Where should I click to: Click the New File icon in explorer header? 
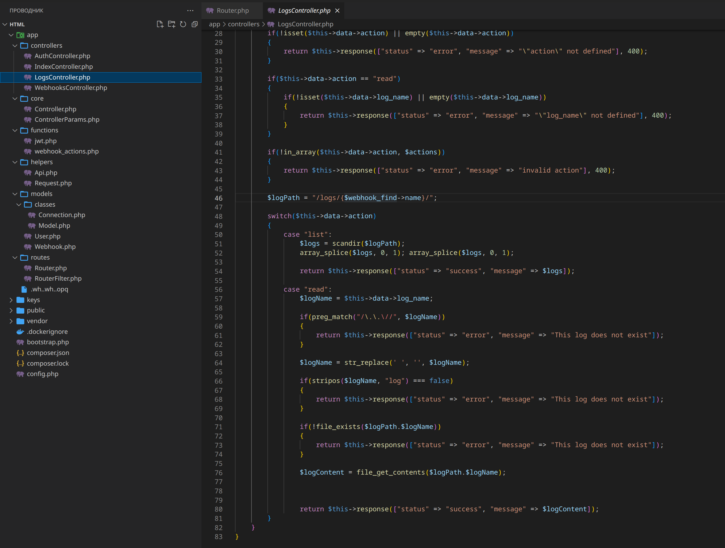click(x=160, y=24)
